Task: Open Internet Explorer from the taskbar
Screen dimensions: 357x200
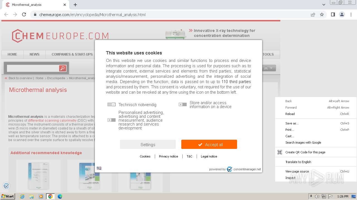Action: (x=22, y=196)
